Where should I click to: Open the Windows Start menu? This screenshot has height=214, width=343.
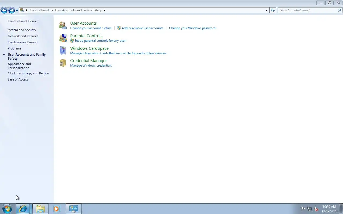point(7,209)
